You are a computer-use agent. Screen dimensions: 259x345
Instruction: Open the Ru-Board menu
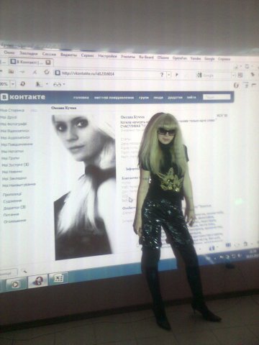point(146,57)
